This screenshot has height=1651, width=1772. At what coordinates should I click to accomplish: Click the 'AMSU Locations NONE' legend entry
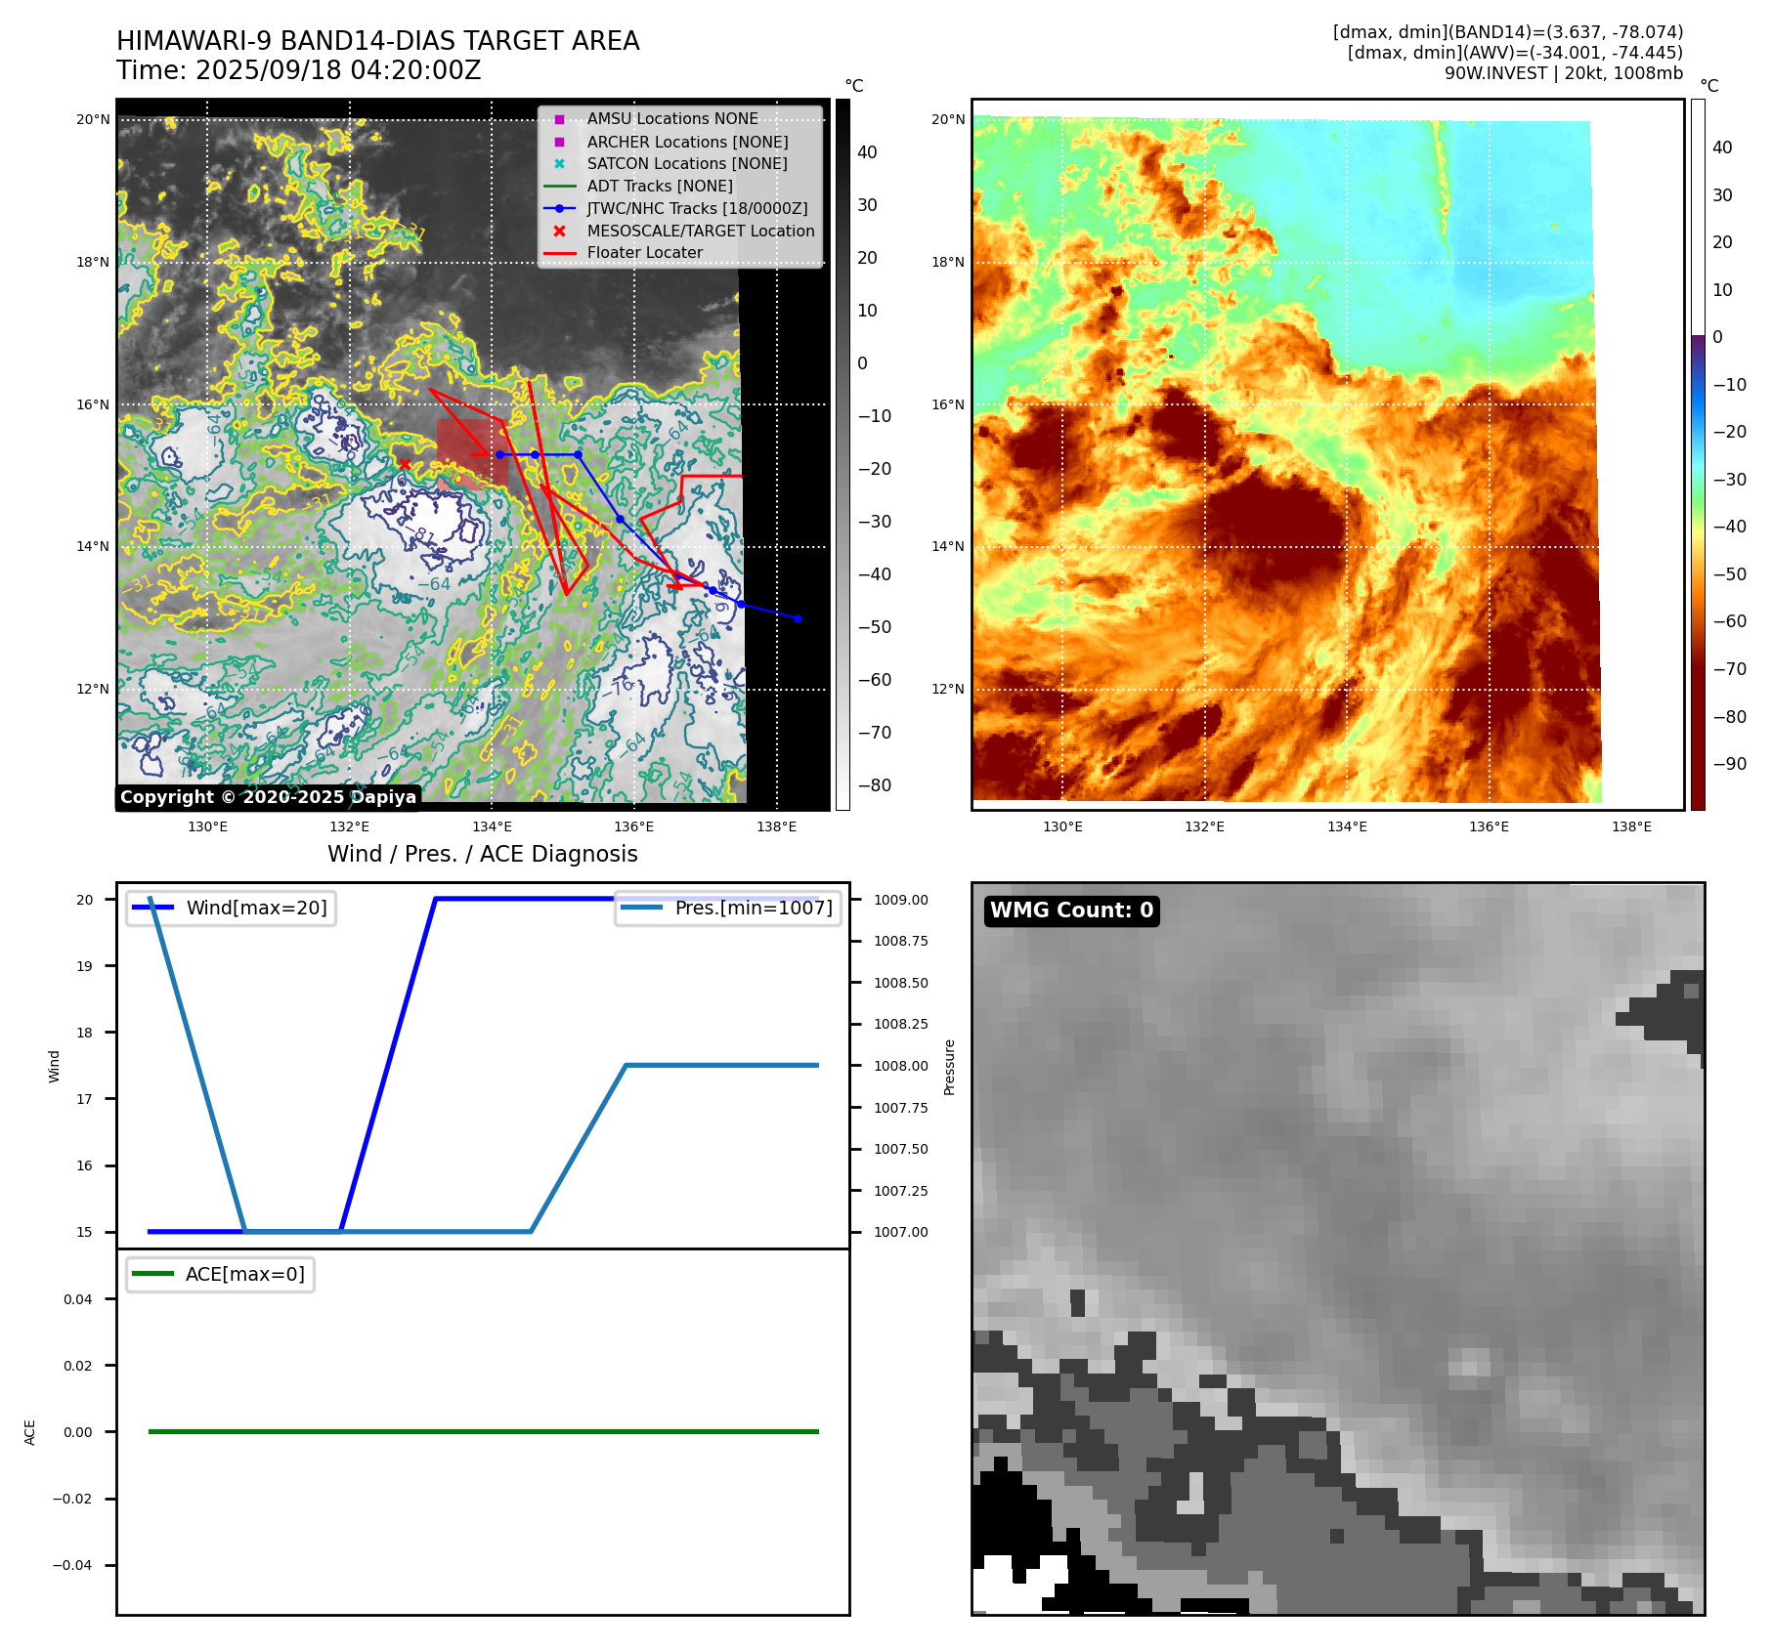tap(672, 118)
